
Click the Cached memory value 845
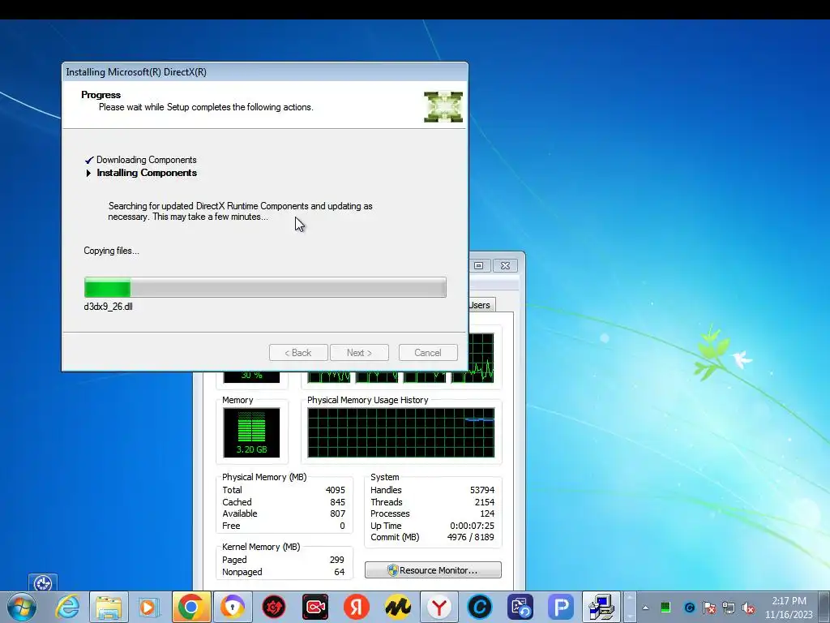tap(337, 502)
